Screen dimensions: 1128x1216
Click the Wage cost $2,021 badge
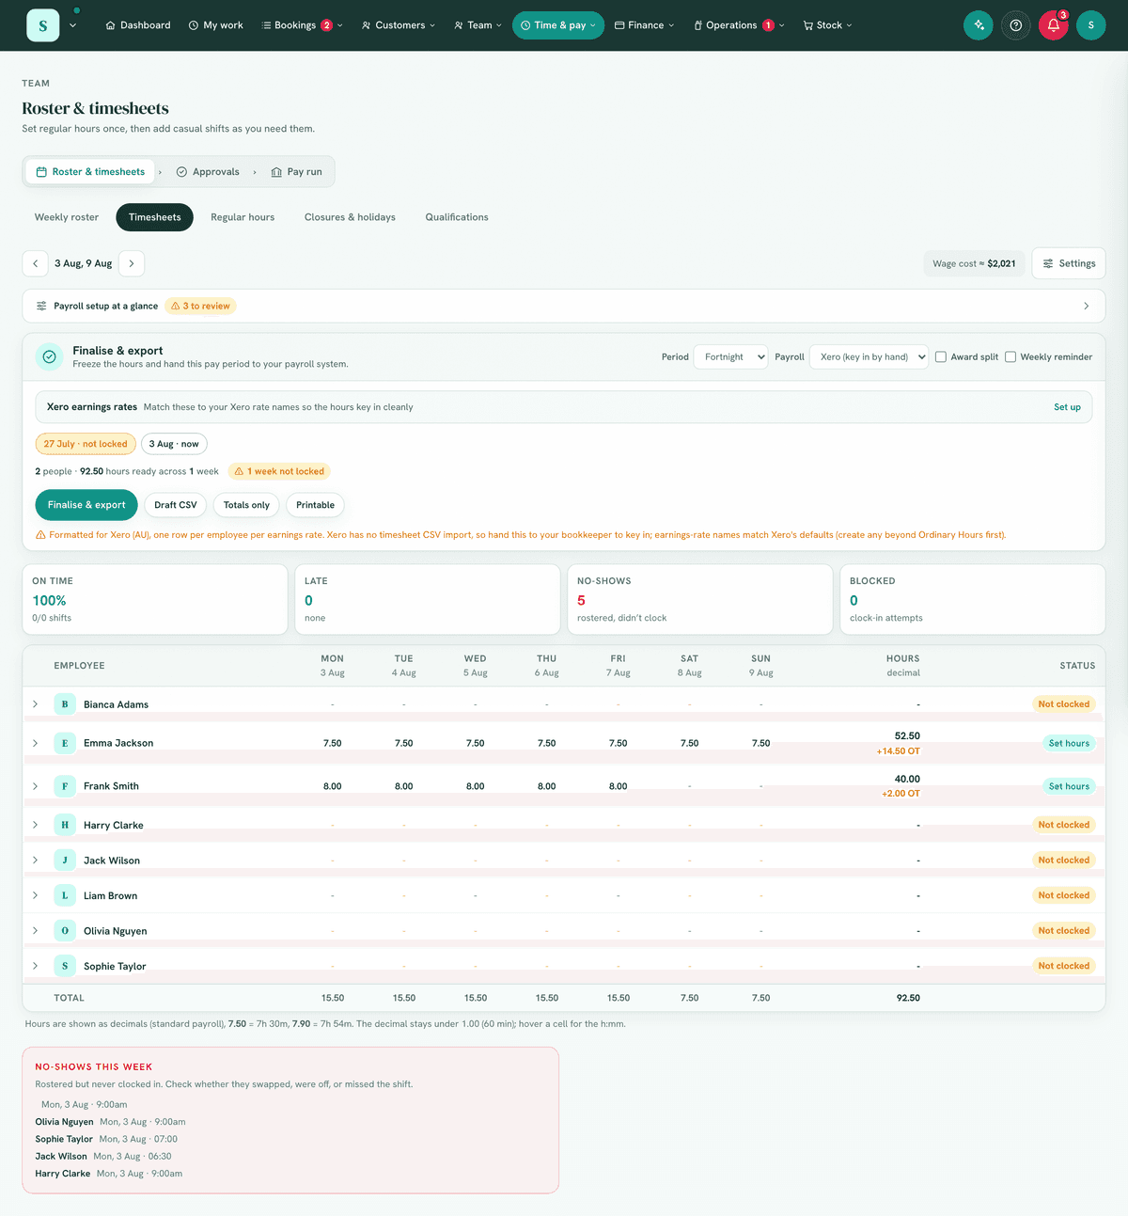[974, 263]
